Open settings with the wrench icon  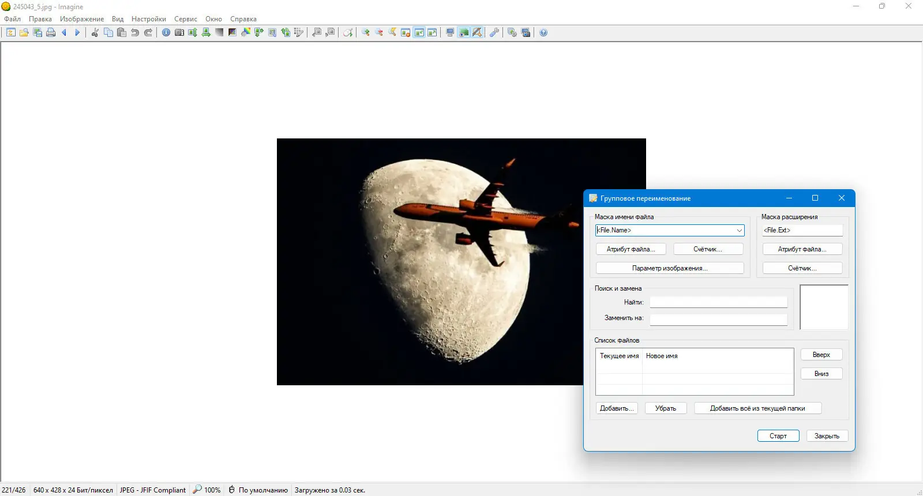494,33
